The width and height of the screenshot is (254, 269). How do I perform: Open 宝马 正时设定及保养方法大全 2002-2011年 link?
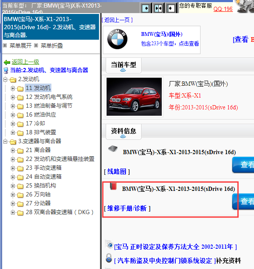click(x=175, y=247)
